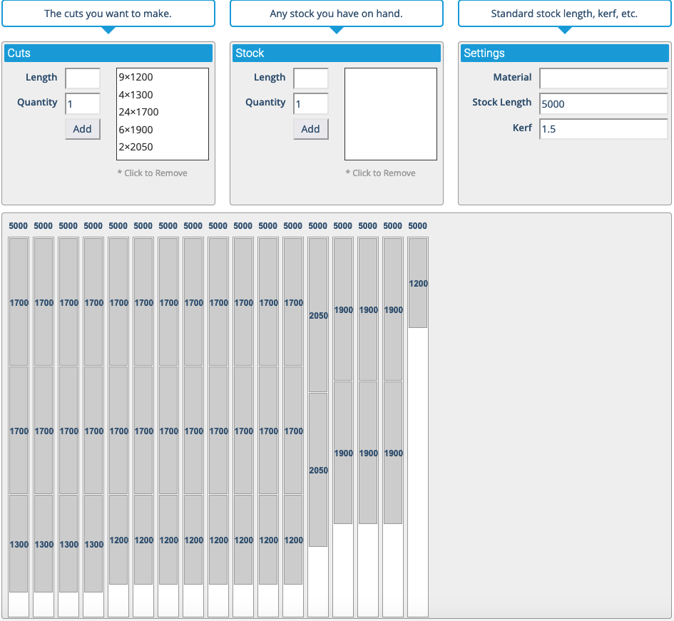
Task: Click the 6×1900 cut list item
Action: click(x=136, y=130)
